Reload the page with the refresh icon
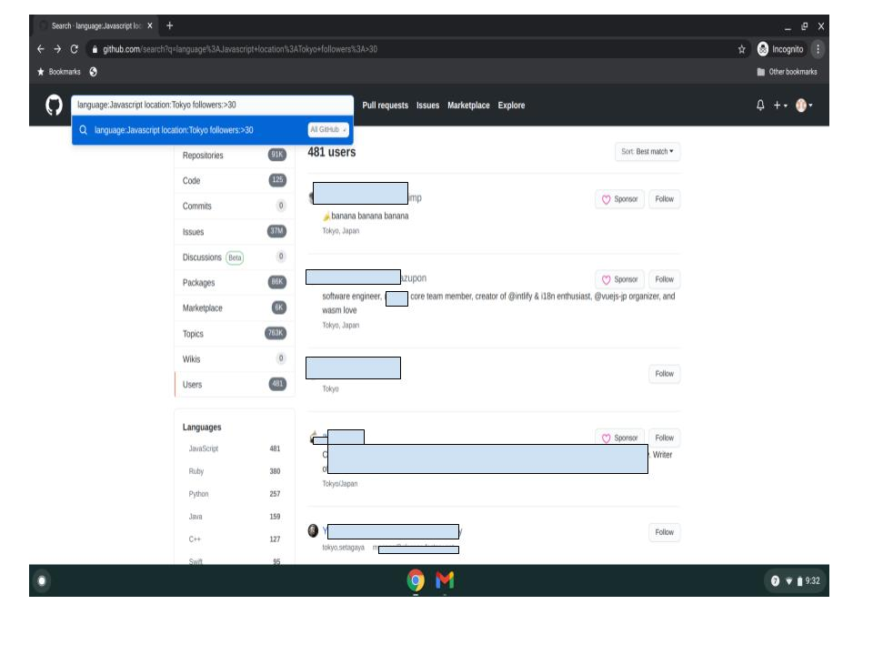The image size is (873, 655). pos(74,49)
